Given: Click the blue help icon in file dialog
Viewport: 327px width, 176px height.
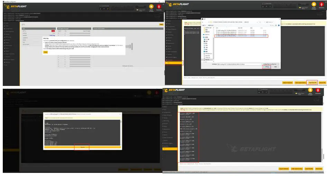Looking at the screenshot, I should pyautogui.click(x=279, y=26).
